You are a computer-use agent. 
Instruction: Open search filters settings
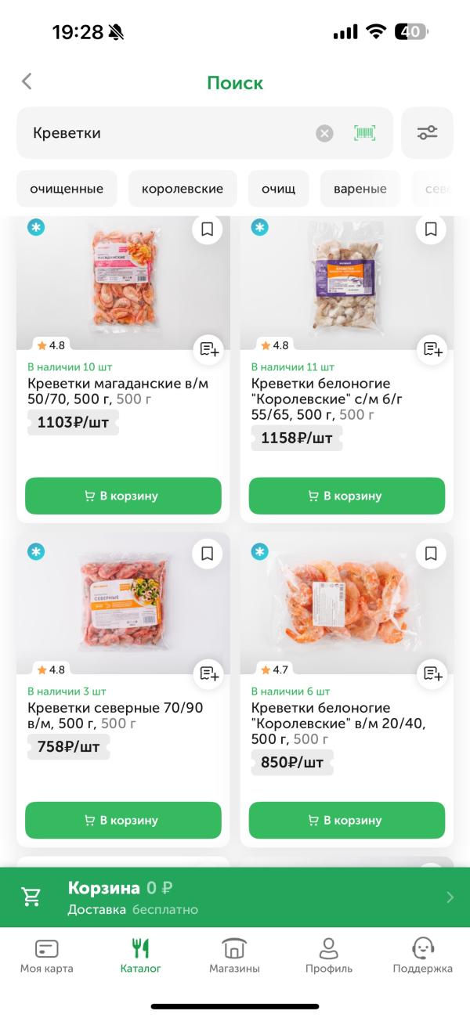427,133
